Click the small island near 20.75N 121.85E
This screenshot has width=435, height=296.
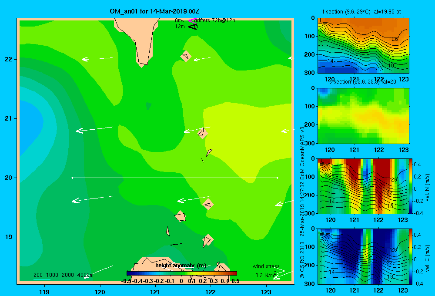[203, 133]
